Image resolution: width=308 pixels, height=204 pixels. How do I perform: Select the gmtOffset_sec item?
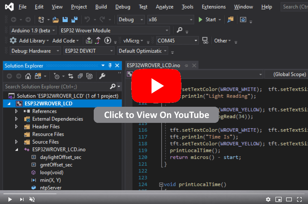(56, 165)
